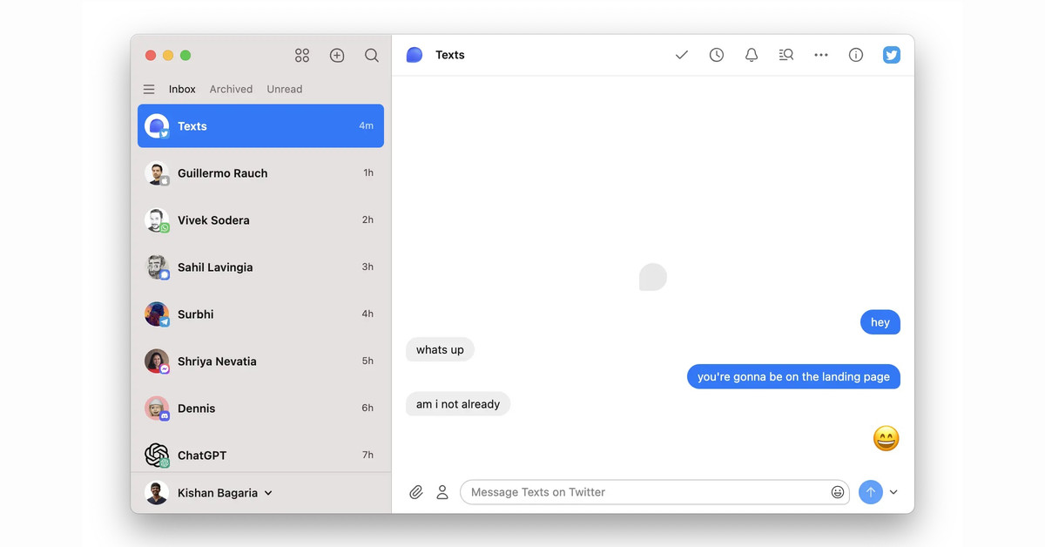The image size is (1045, 547).
Task: Click inside the Message Texts on Twitter field
Action: coord(653,492)
